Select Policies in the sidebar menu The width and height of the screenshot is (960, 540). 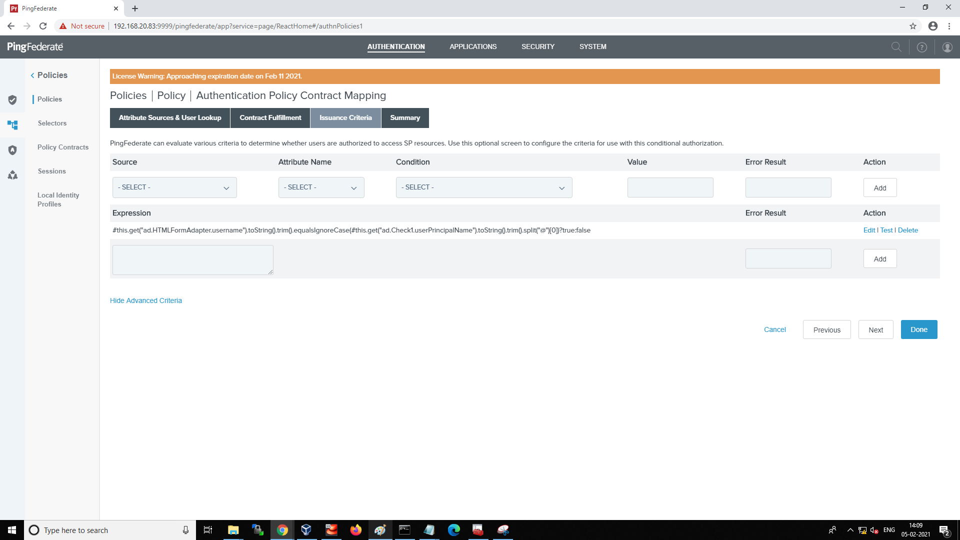[49, 99]
